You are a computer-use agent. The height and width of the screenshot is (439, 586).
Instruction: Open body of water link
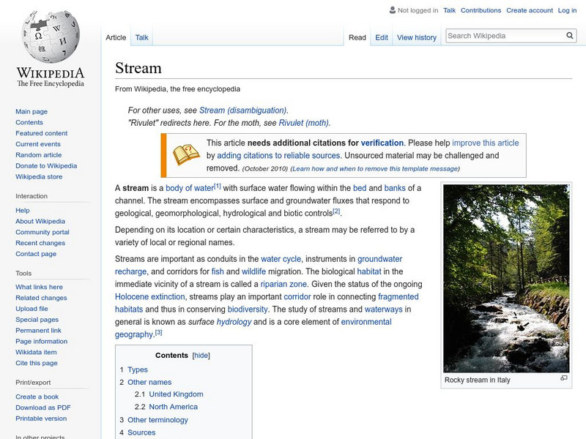(190, 188)
